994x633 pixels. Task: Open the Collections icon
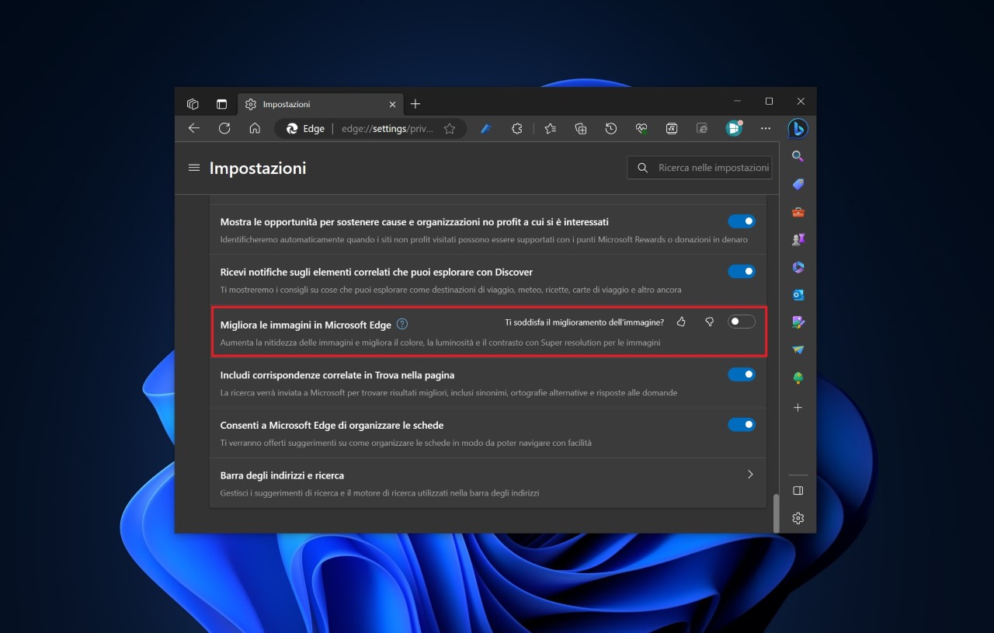click(x=581, y=129)
